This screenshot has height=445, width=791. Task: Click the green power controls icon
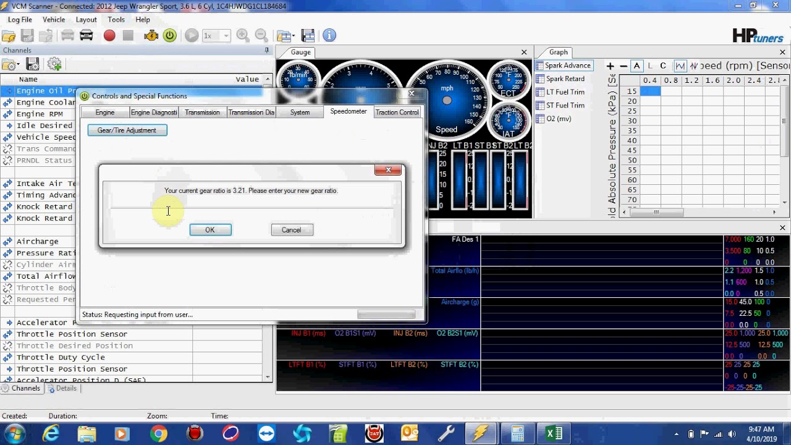[170, 36]
